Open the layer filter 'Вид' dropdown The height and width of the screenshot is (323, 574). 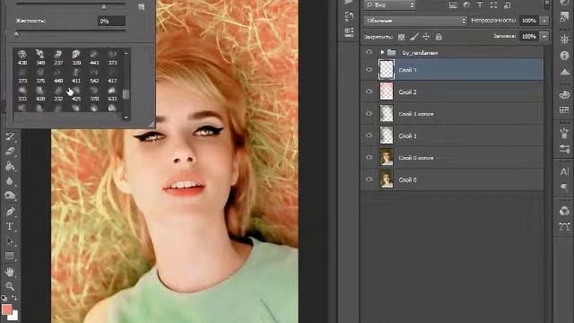[x=390, y=4]
